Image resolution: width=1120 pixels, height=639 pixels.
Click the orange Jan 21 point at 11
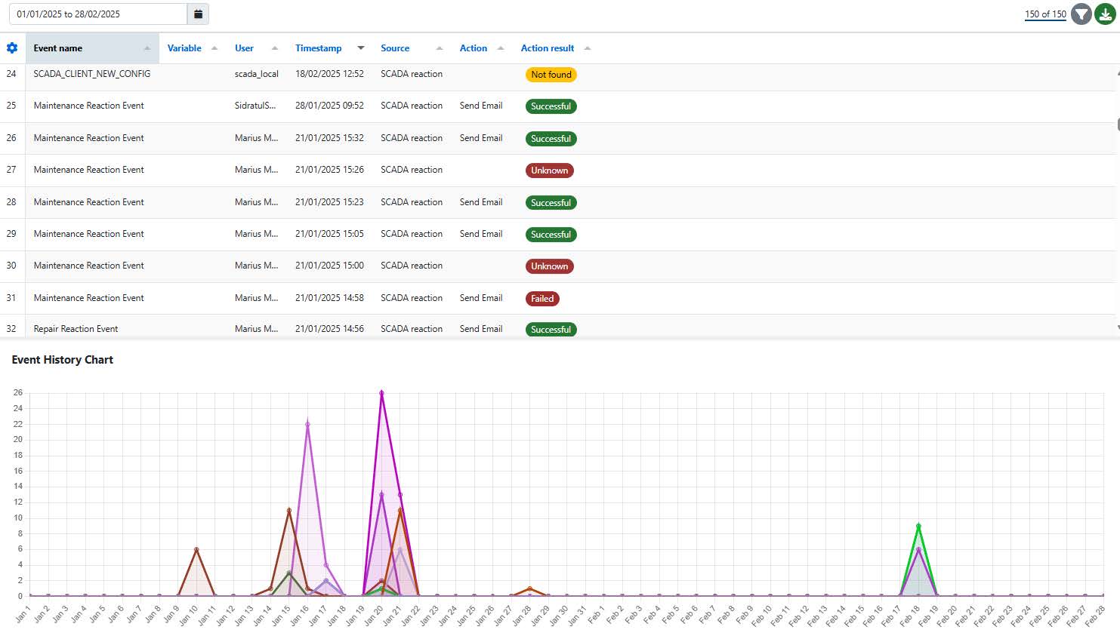[x=400, y=510]
